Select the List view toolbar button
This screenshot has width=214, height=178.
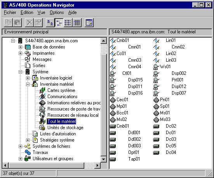(68, 22)
